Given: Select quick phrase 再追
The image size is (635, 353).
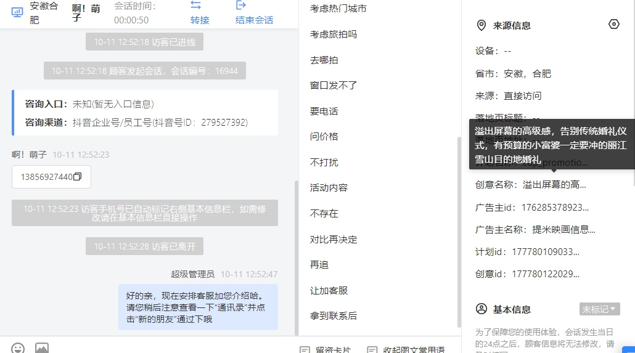Looking at the screenshot, I should tap(319, 265).
